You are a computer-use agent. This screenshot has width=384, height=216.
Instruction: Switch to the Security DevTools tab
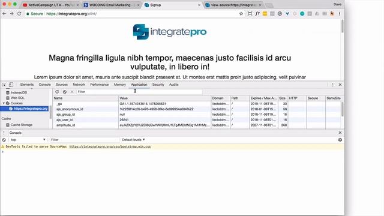(x=158, y=85)
